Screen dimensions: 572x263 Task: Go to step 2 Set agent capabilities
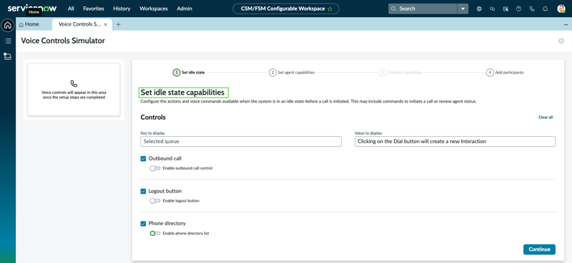292,73
